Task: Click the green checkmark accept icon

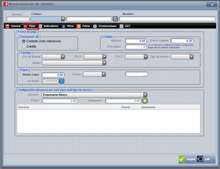Action: (182, 159)
